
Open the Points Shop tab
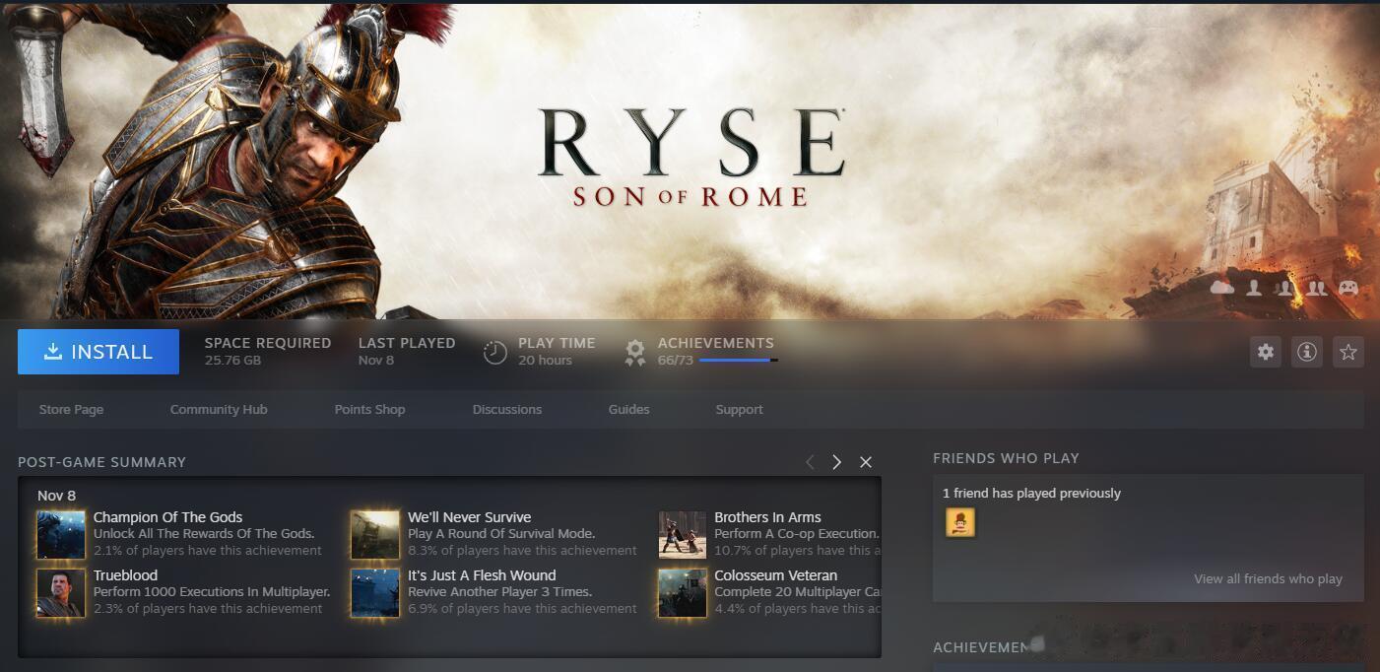point(369,409)
